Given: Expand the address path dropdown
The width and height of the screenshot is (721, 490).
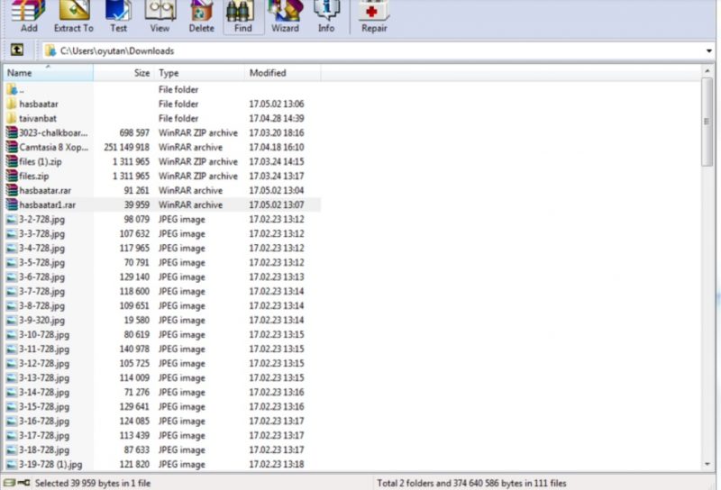Looking at the screenshot, I should (709, 51).
